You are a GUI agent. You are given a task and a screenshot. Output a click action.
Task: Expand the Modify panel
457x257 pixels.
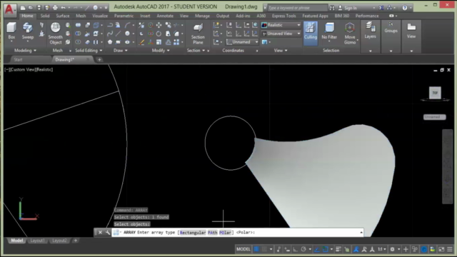coord(161,51)
